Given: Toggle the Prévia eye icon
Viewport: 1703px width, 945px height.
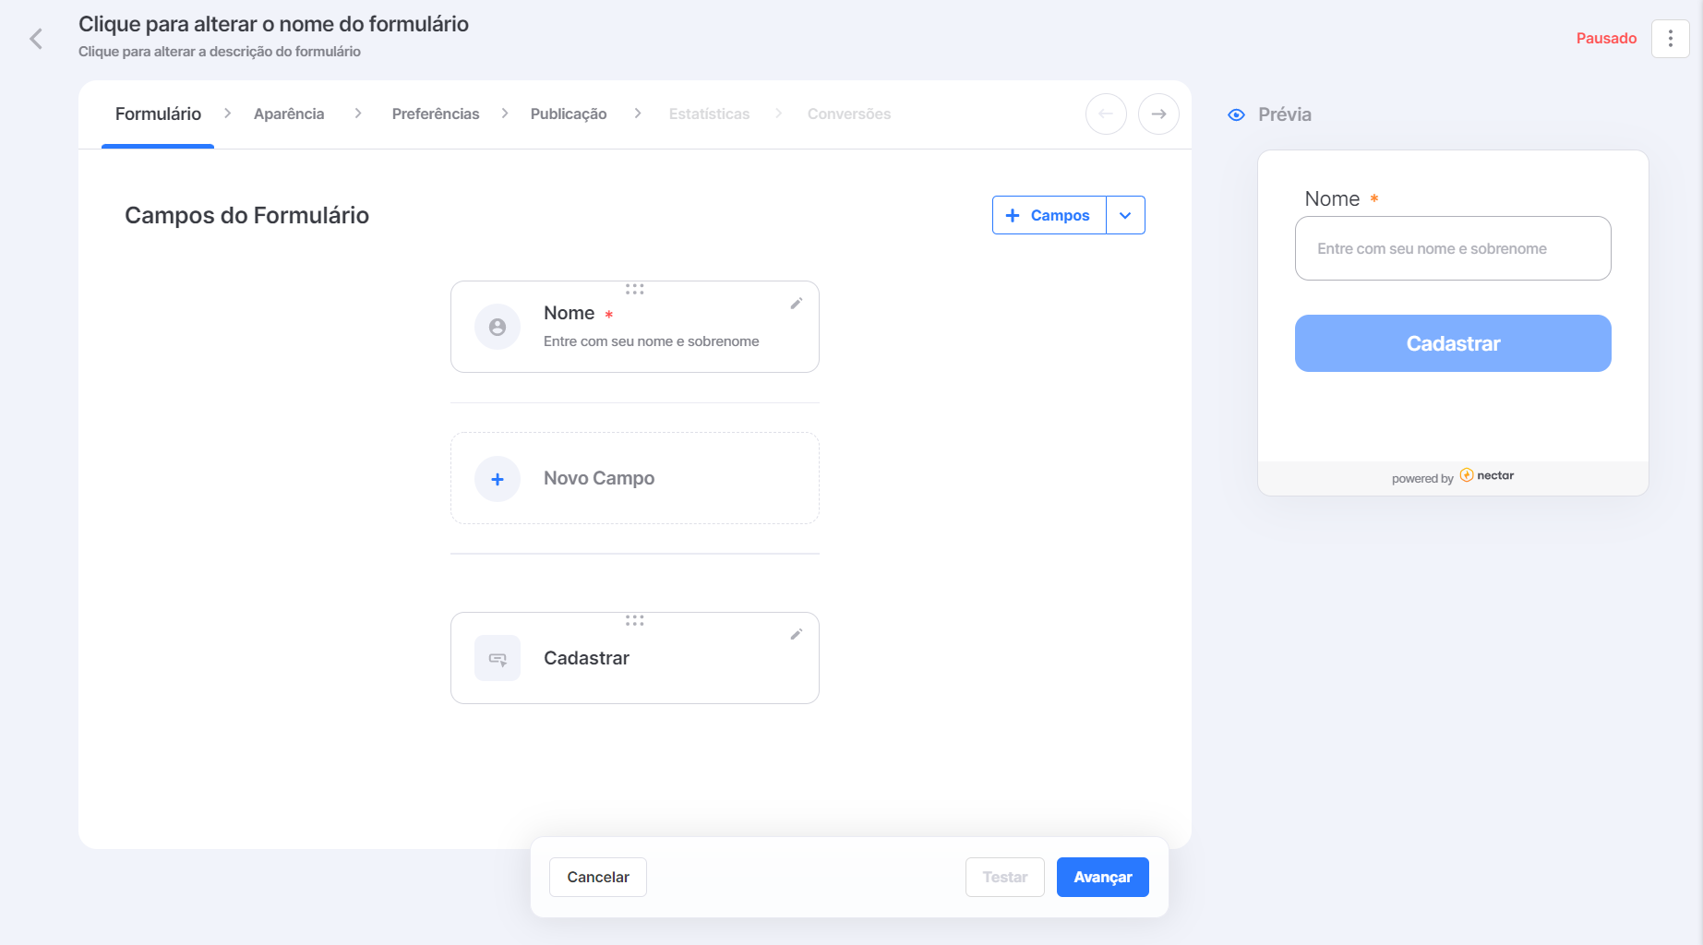Looking at the screenshot, I should pyautogui.click(x=1237, y=114).
